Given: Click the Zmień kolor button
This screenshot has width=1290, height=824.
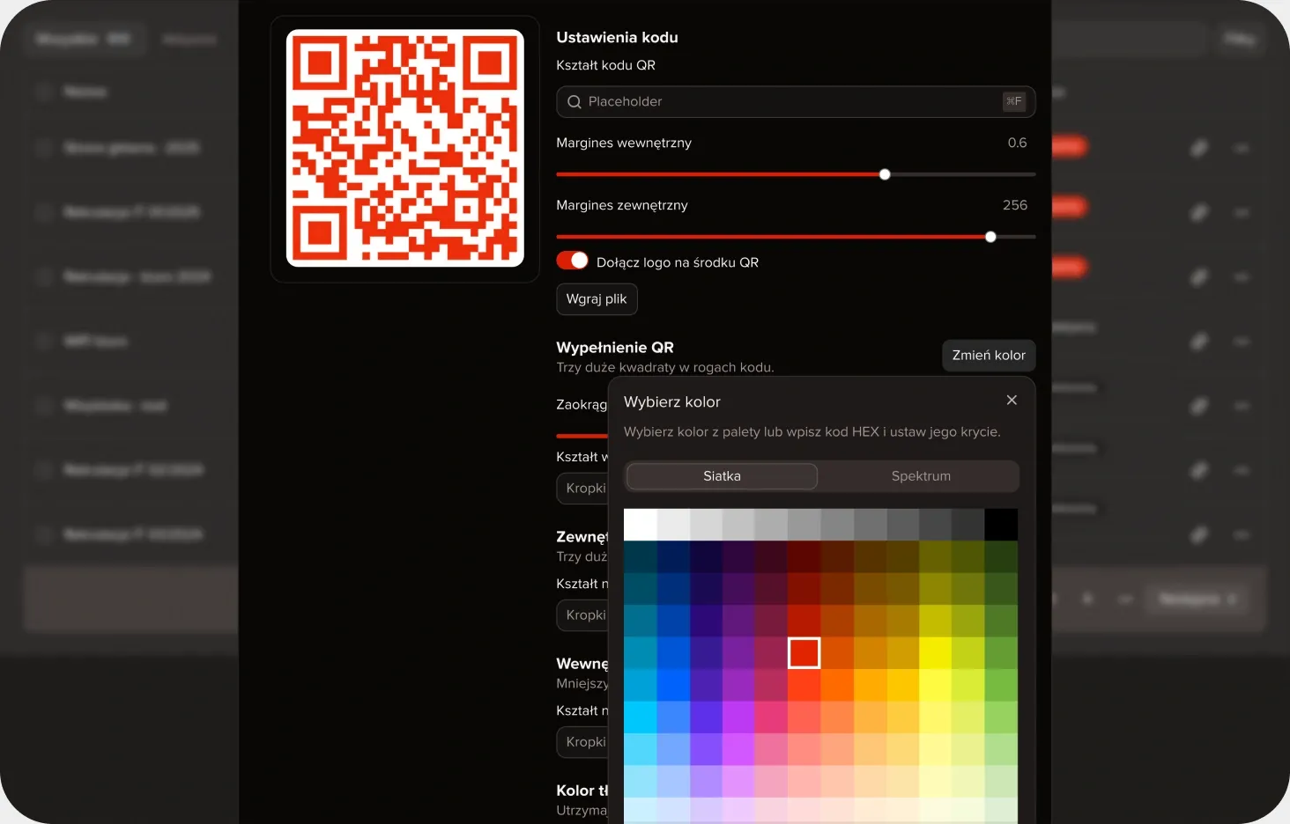Looking at the screenshot, I should 989,356.
